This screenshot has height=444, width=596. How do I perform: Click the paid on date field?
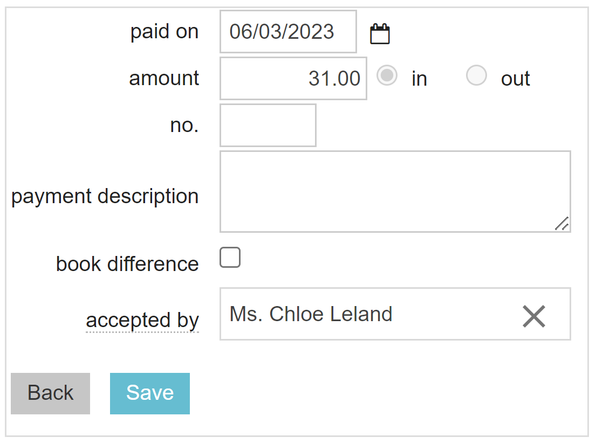[x=287, y=32]
